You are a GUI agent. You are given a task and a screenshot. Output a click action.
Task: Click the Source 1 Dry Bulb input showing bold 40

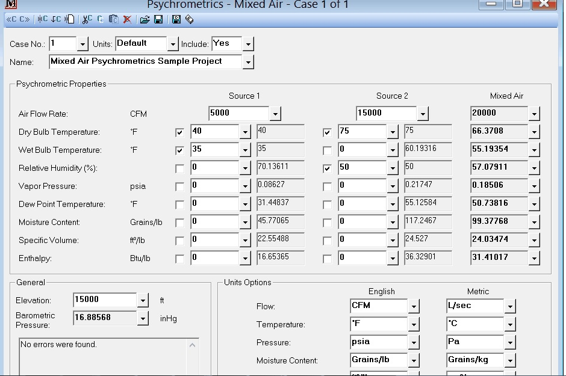click(x=215, y=132)
